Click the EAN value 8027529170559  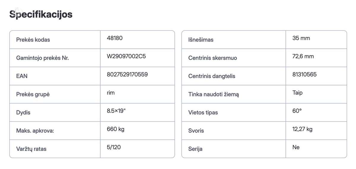tap(127, 74)
